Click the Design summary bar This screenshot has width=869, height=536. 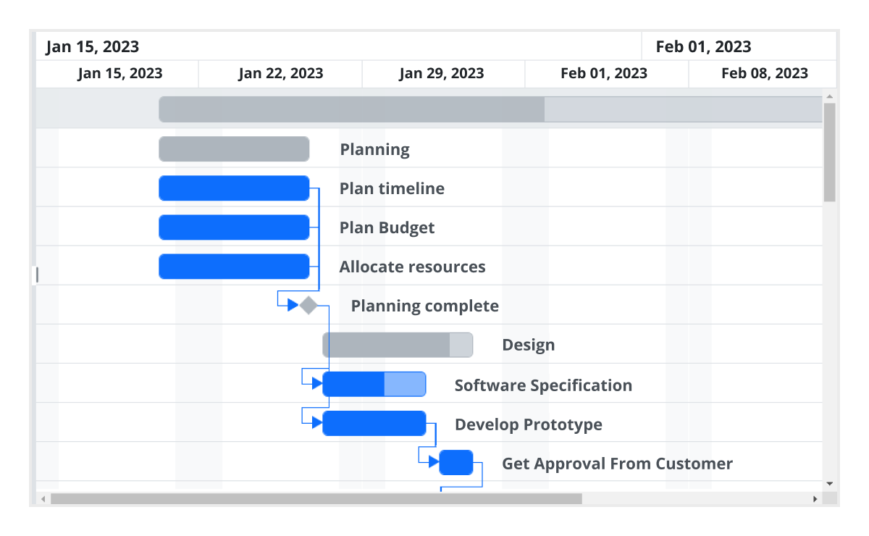coord(398,344)
